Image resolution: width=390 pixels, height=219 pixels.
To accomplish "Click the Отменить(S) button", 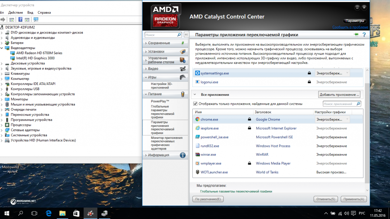I will [326, 199].
